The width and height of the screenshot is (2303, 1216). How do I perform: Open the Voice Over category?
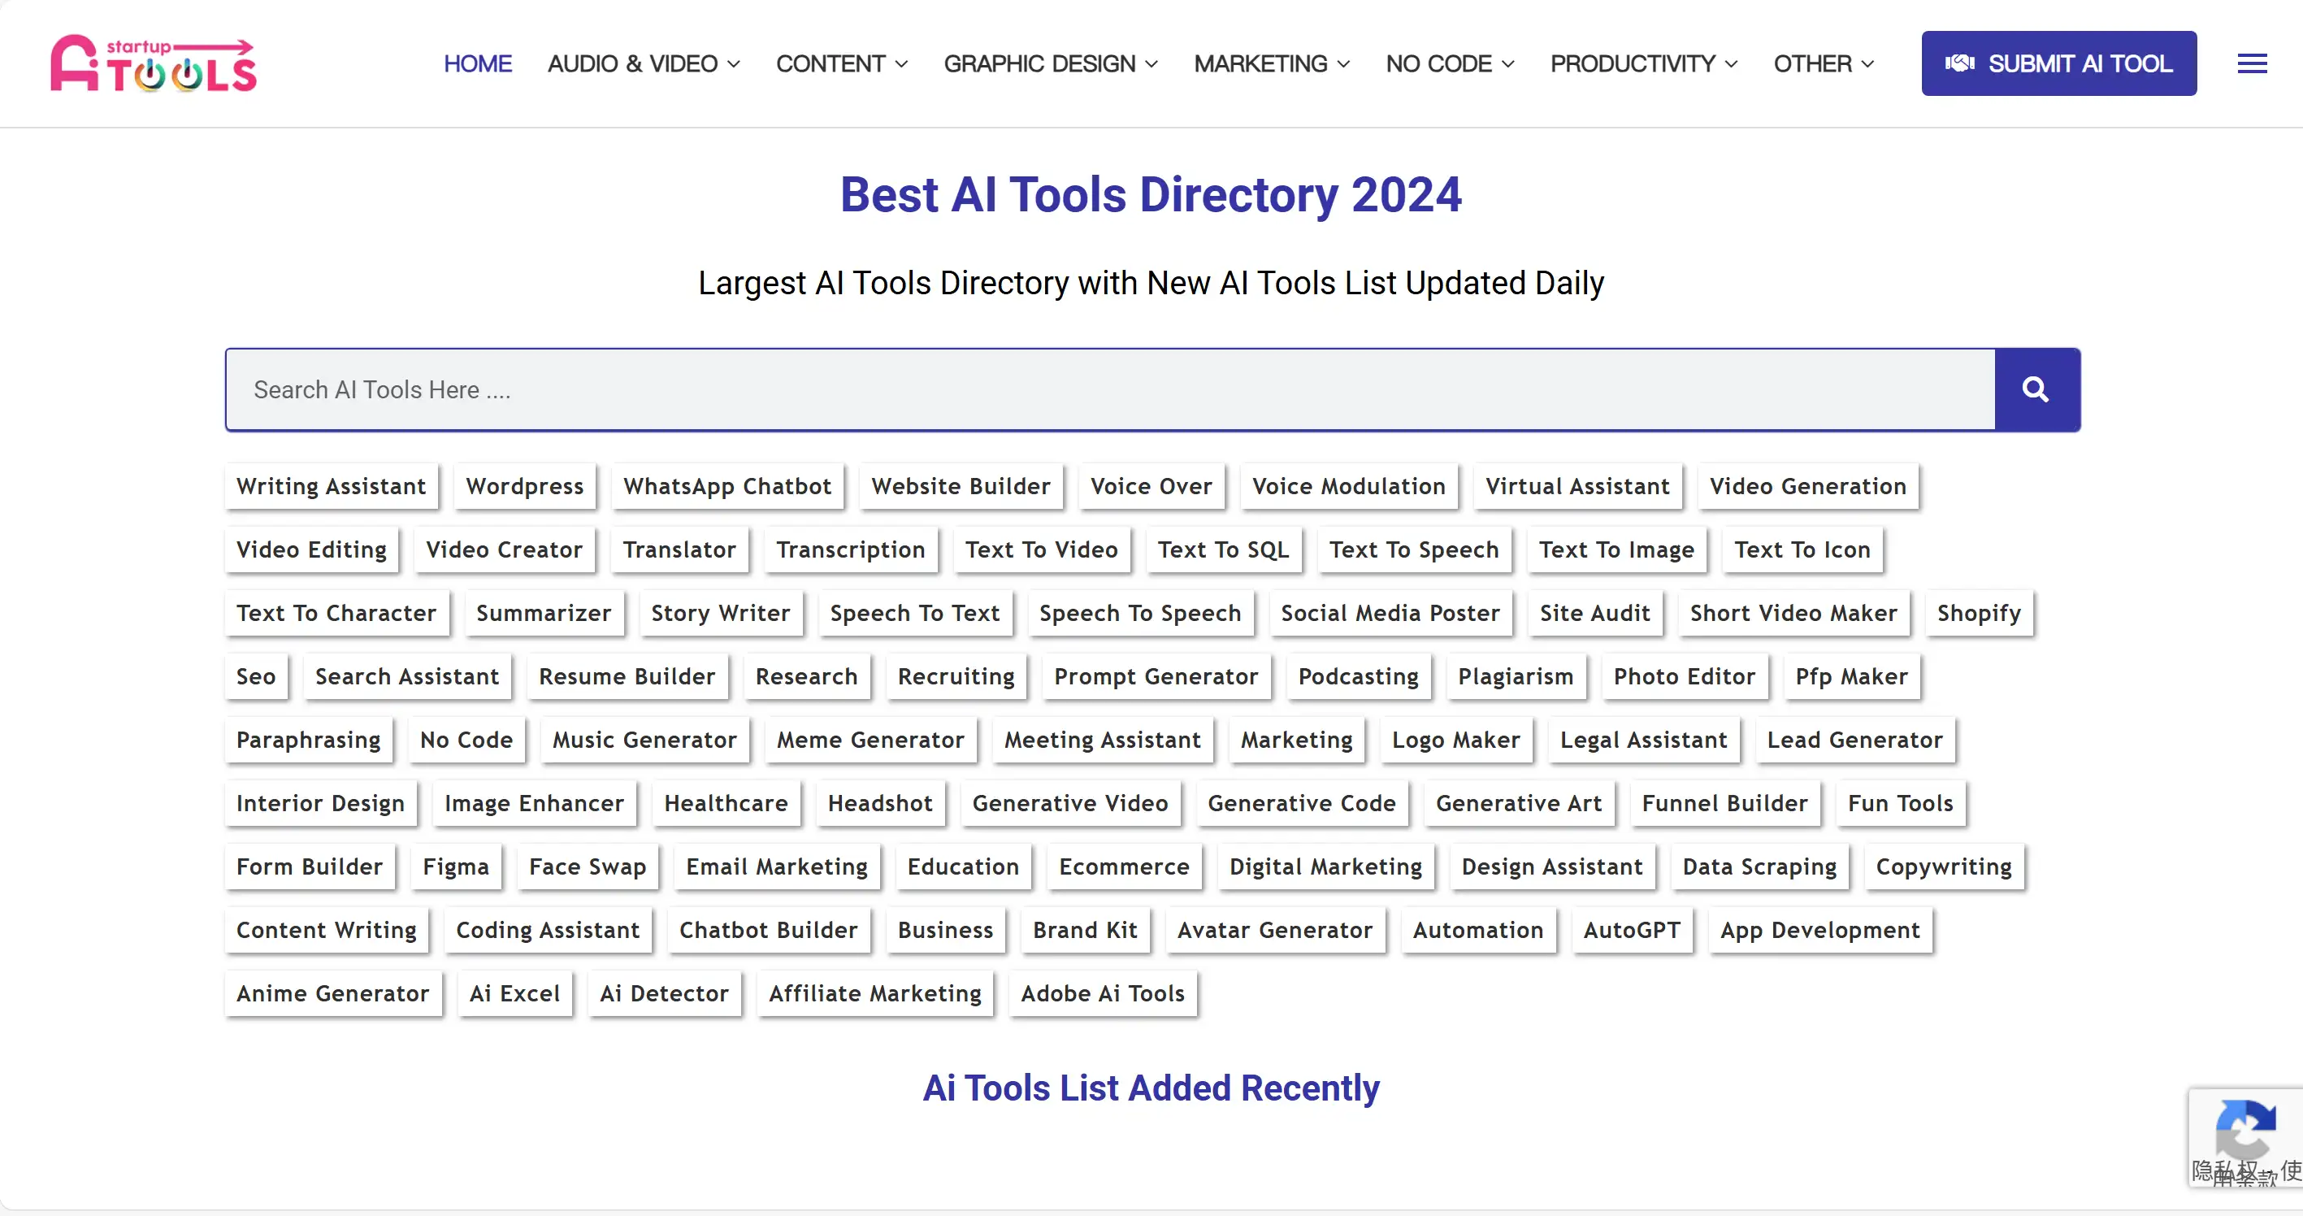[1151, 486]
